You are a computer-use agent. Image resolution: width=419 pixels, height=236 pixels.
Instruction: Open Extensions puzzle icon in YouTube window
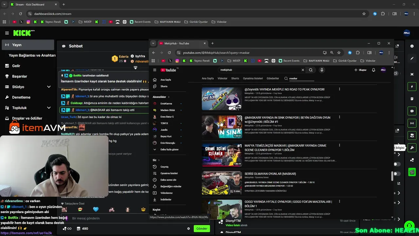click(x=358, y=52)
